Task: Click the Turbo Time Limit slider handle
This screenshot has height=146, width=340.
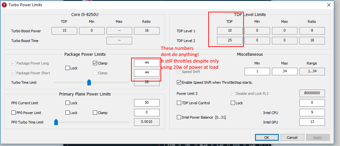Action: pyautogui.click(x=89, y=82)
